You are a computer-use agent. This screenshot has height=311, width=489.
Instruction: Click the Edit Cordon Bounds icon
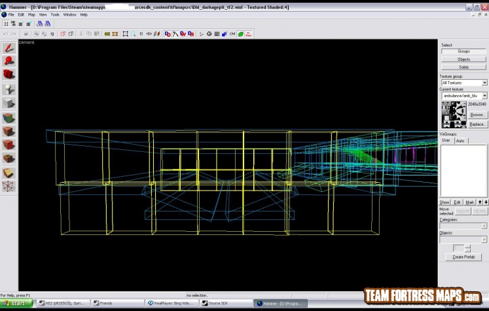(x=115, y=34)
